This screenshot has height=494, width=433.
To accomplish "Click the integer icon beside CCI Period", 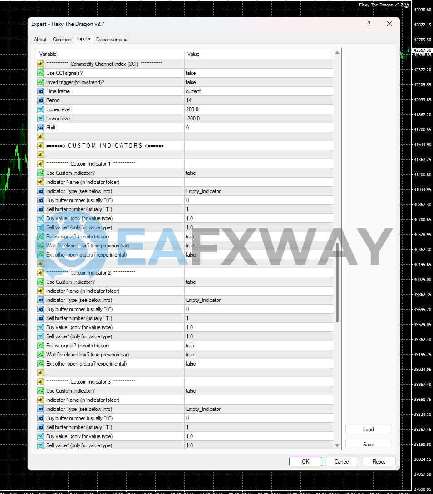I will 40,100.
